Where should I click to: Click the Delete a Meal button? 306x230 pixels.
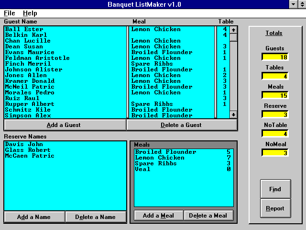(208, 216)
